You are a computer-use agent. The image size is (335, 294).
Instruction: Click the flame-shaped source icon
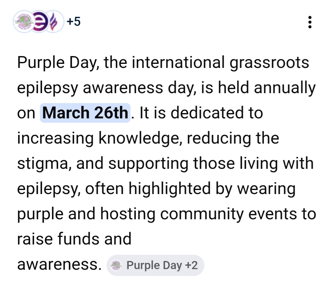(55, 22)
